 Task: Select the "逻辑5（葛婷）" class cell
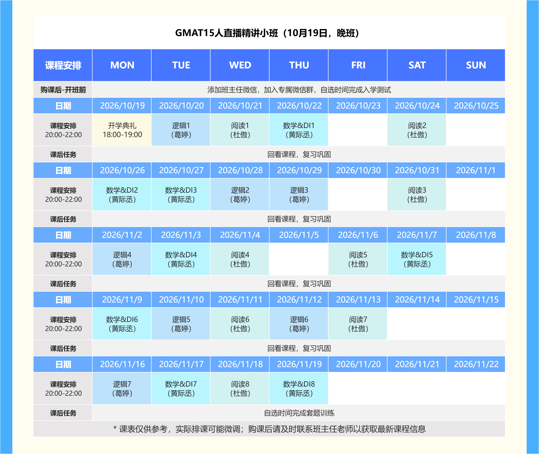tap(181, 323)
